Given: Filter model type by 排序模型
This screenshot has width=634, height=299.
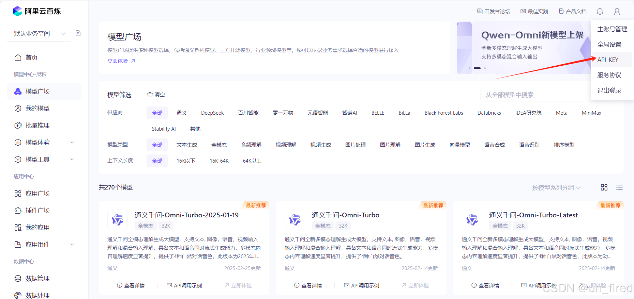Looking at the screenshot, I should [x=564, y=145].
